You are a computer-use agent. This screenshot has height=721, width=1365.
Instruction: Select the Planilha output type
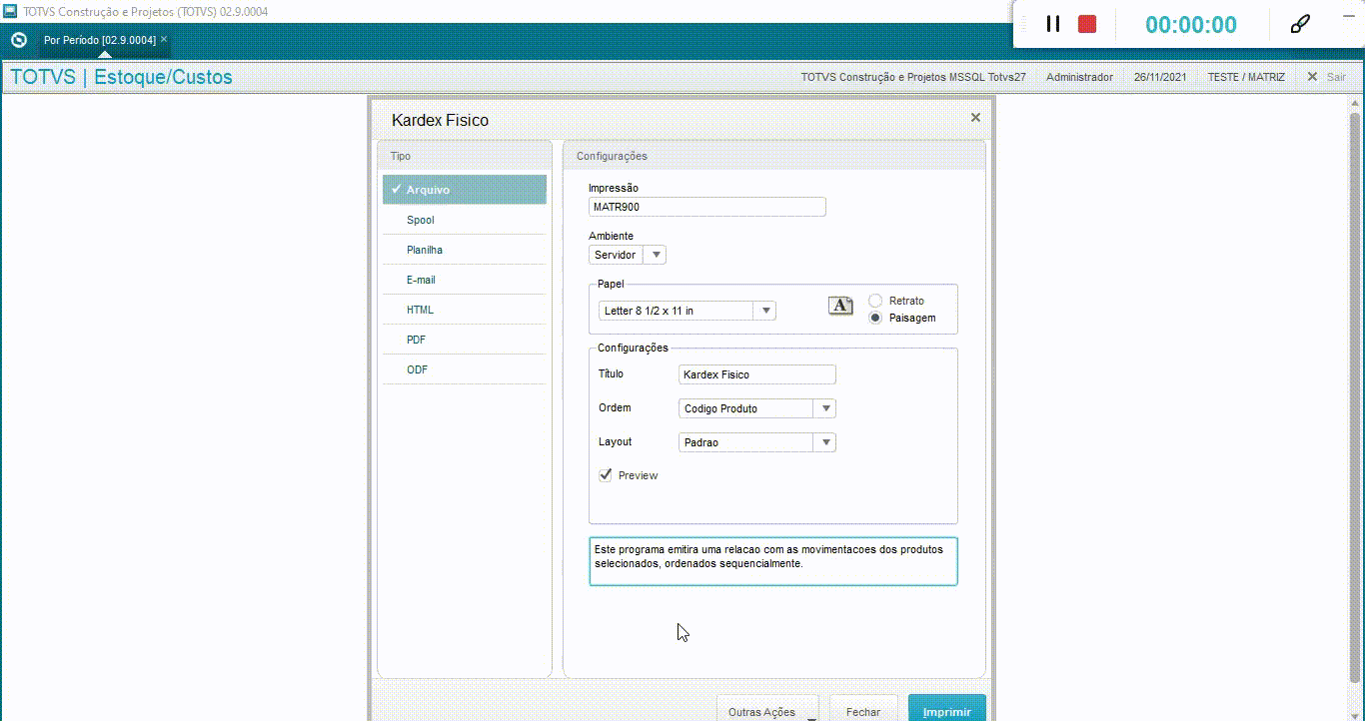465,250
